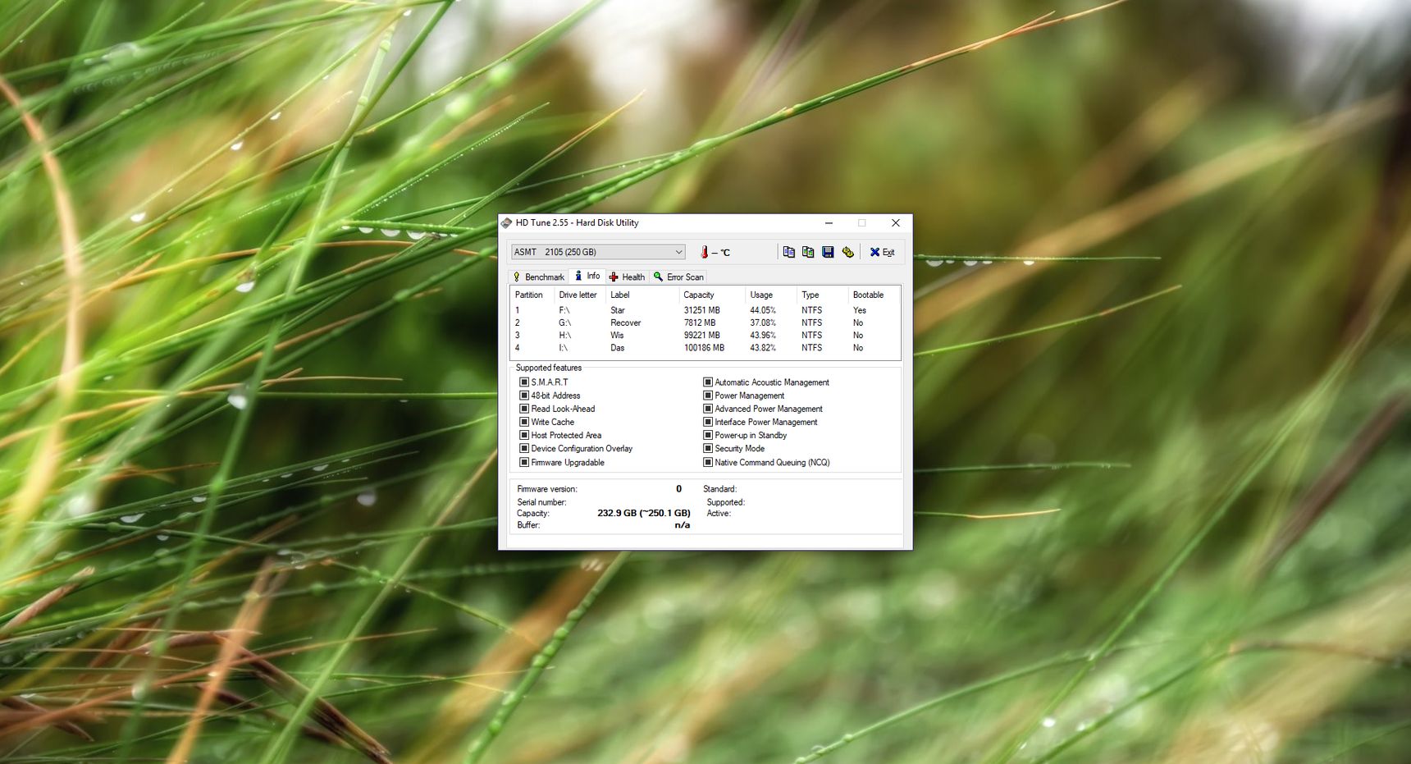This screenshot has width=1411, height=764.
Task: Click the usage value '43.82%'
Action: pos(763,348)
